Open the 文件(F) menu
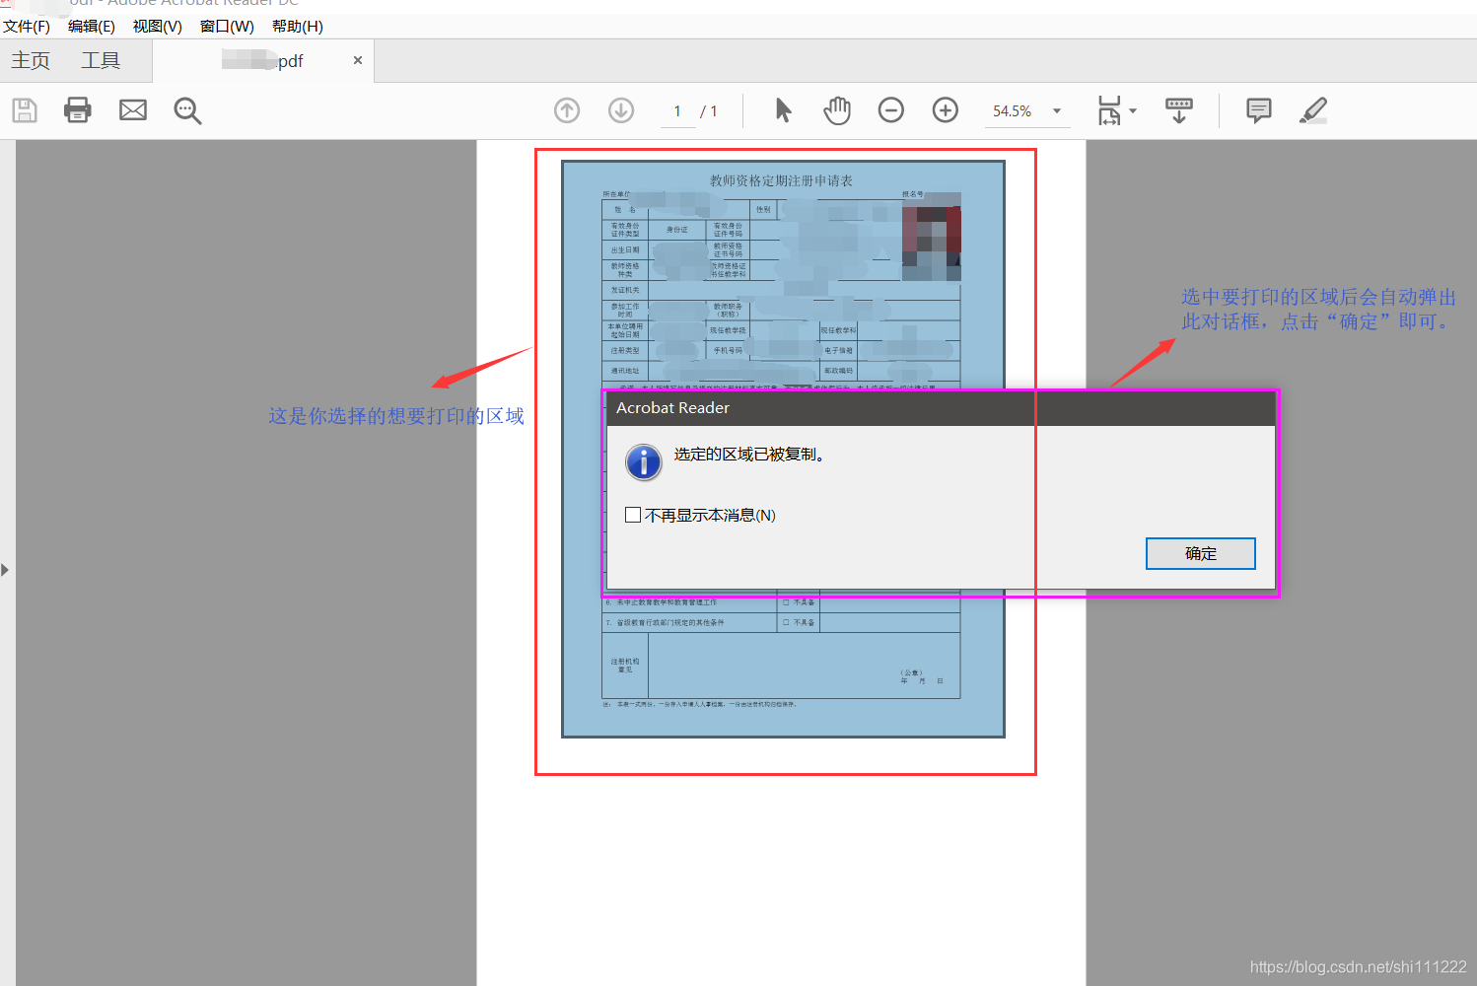Viewport: 1477px width, 986px height. [x=27, y=27]
